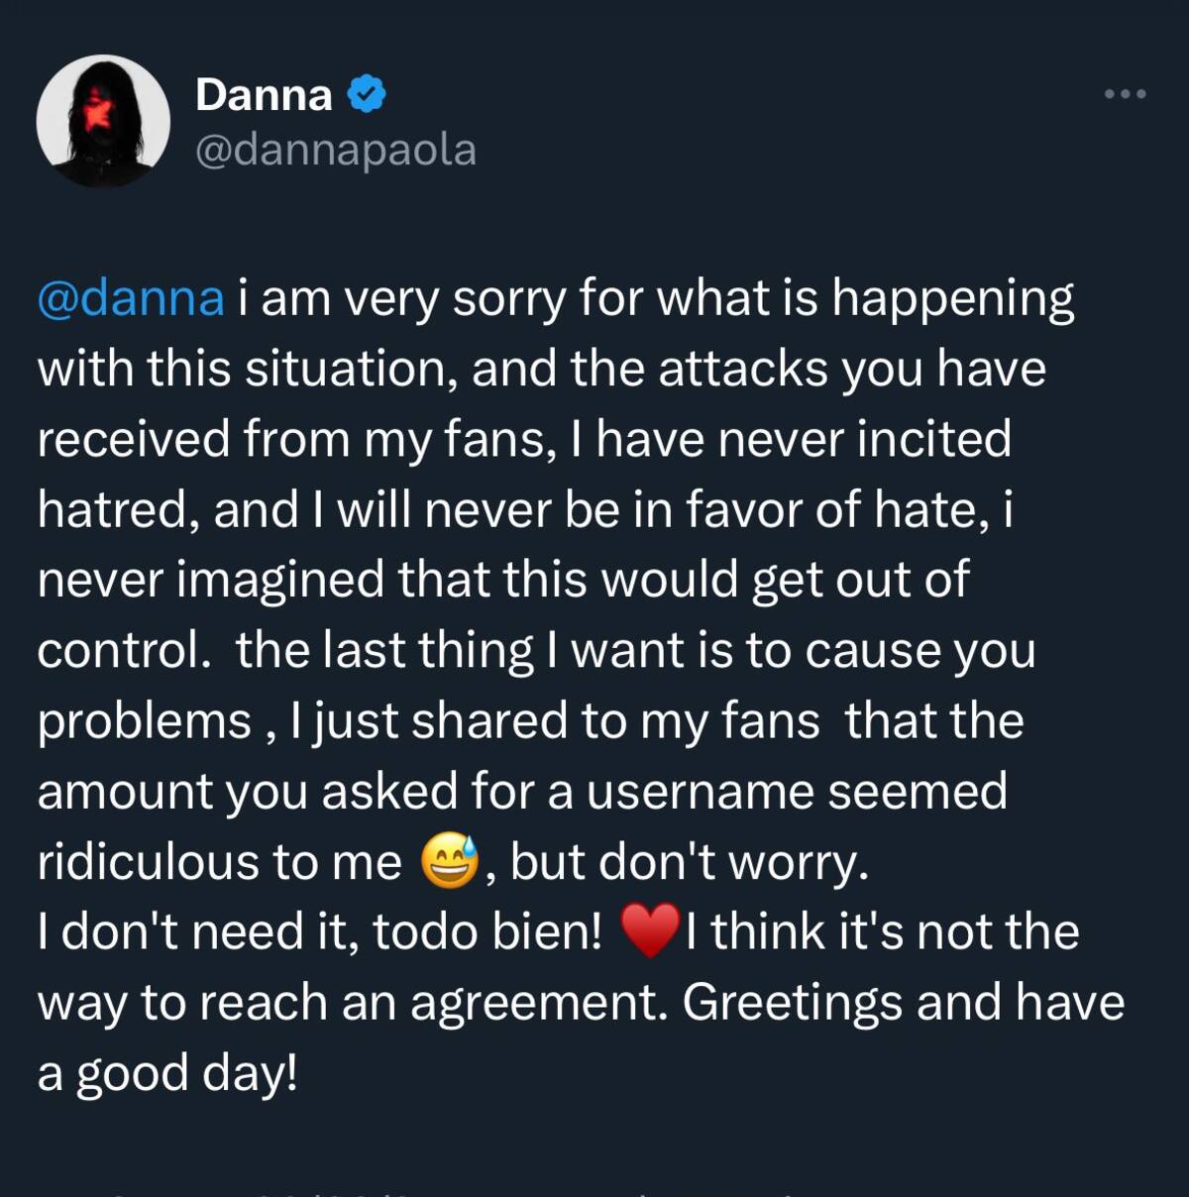Click the blue verified checkmark badge
1189x1197 pixels.
[367, 95]
